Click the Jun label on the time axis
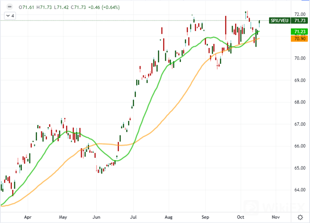The width and height of the screenshot is (310, 223). pyautogui.click(x=96, y=217)
